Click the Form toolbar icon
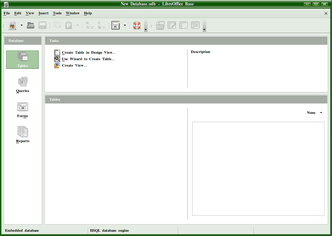This screenshot has height=236, width=332. [115, 25]
